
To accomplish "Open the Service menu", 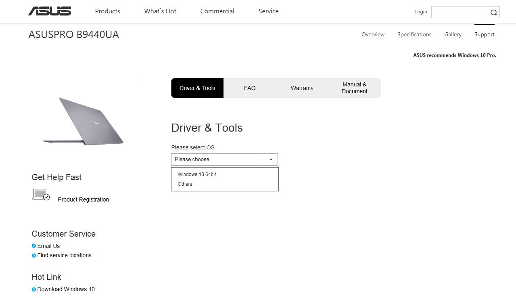I will tap(269, 11).
